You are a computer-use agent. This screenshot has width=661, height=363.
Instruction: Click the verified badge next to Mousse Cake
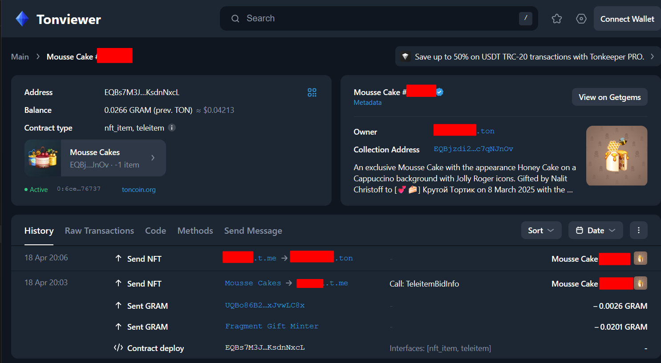[440, 92]
